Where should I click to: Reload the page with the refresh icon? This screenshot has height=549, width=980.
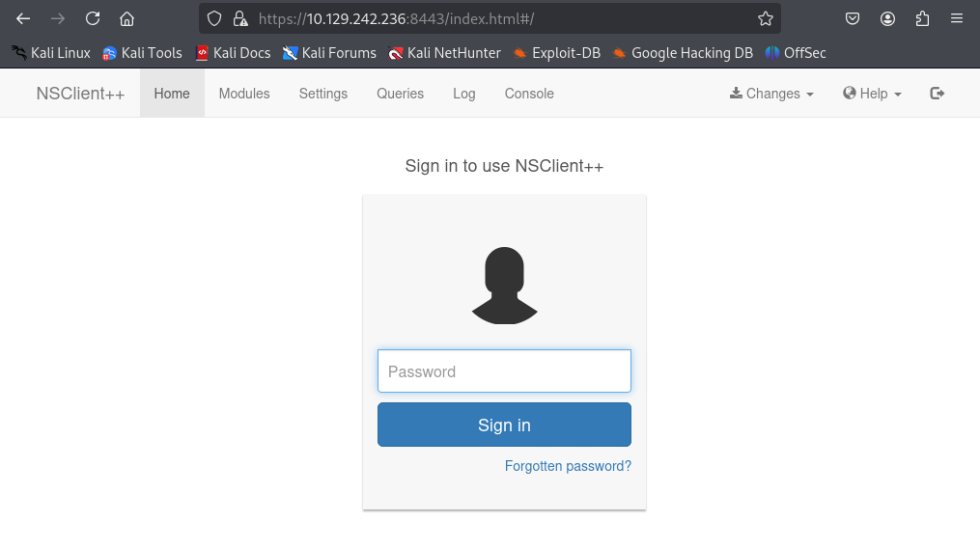tap(93, 18)
